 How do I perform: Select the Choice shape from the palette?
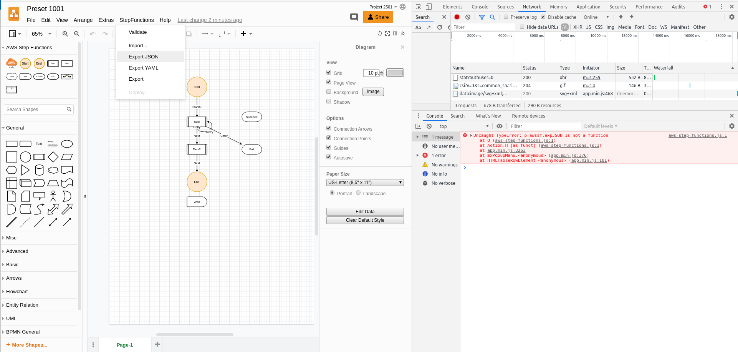12,76
